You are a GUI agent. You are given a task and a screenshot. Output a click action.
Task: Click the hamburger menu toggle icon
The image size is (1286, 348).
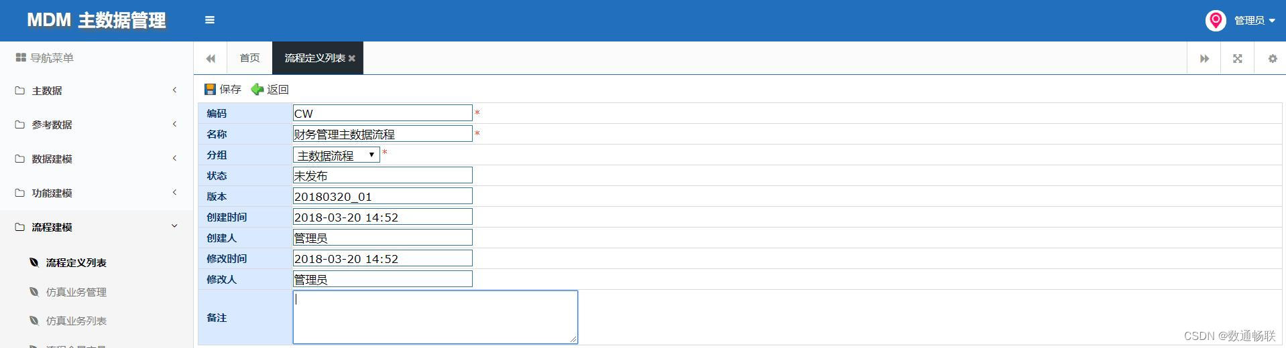(210, 20)
